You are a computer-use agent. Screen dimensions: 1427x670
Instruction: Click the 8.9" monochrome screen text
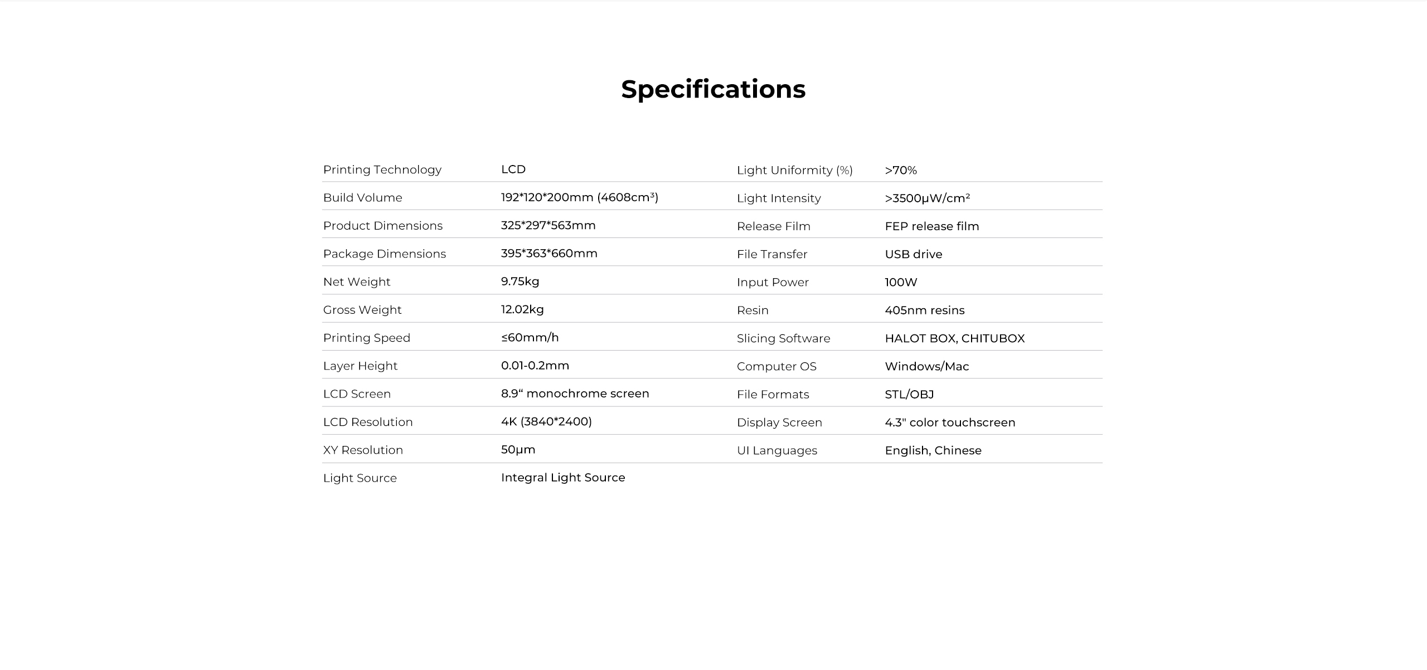tap(575, 394)
